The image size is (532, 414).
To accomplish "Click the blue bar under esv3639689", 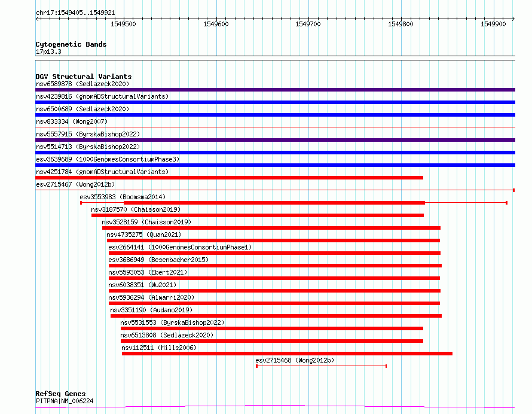I will [x=275, y=165].
